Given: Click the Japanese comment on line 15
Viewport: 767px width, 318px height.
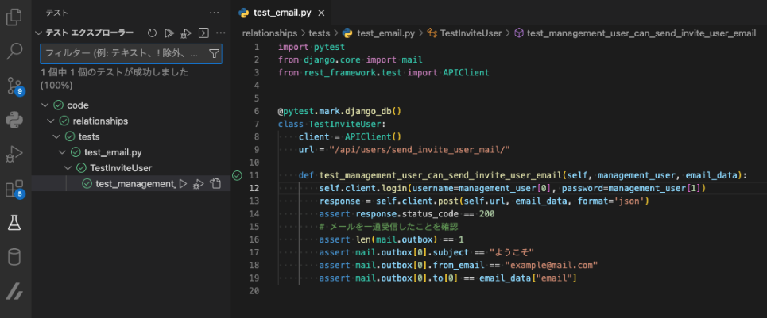Looking at the screenshot, I should 389,227.
